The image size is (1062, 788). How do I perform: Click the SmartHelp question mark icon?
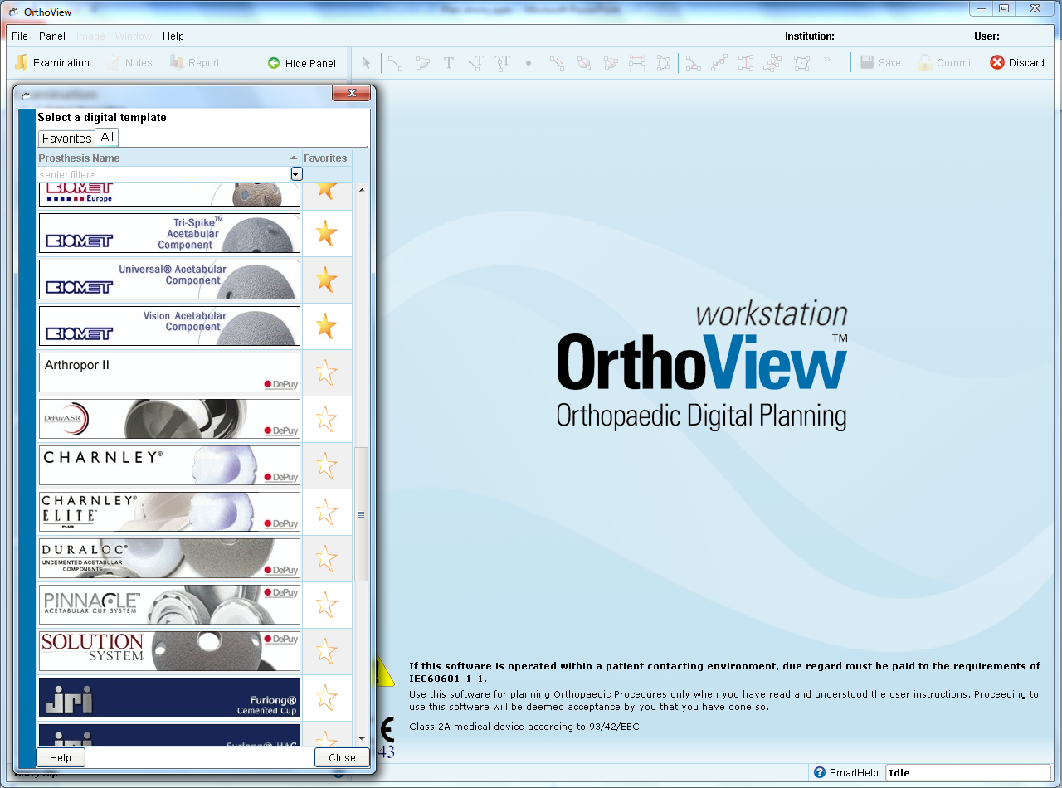(820, 772)
